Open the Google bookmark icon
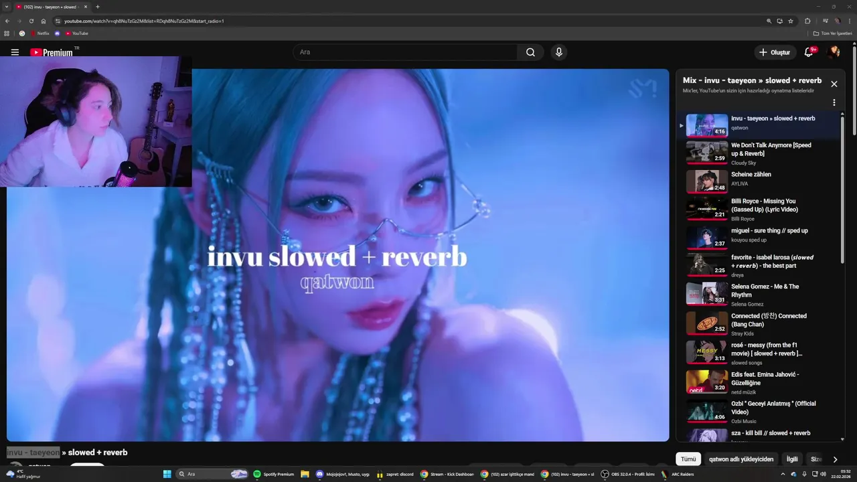The width and height of the screenshot is (857, 482). click(x=22, y=33)
